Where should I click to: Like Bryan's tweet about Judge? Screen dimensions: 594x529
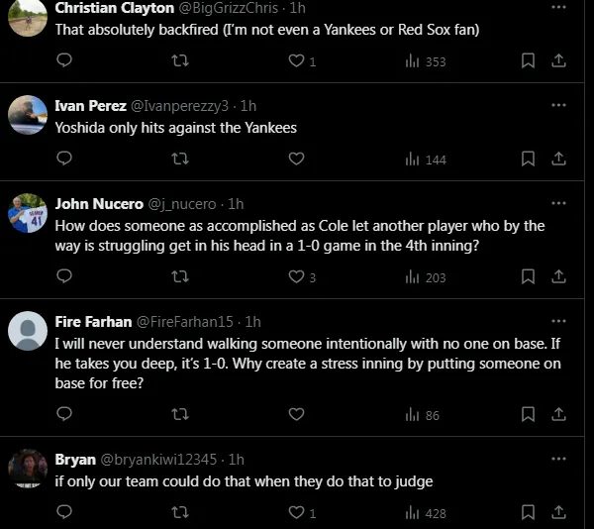click(x=295, y=512)
